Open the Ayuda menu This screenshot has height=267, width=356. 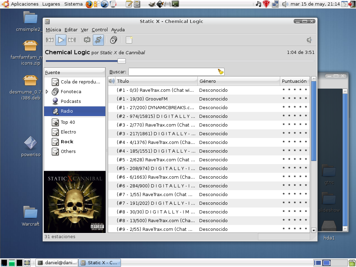coord(118,30)
